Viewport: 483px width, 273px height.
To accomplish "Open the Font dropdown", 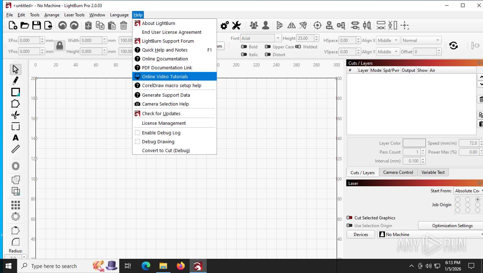I will tap(261, 38).
